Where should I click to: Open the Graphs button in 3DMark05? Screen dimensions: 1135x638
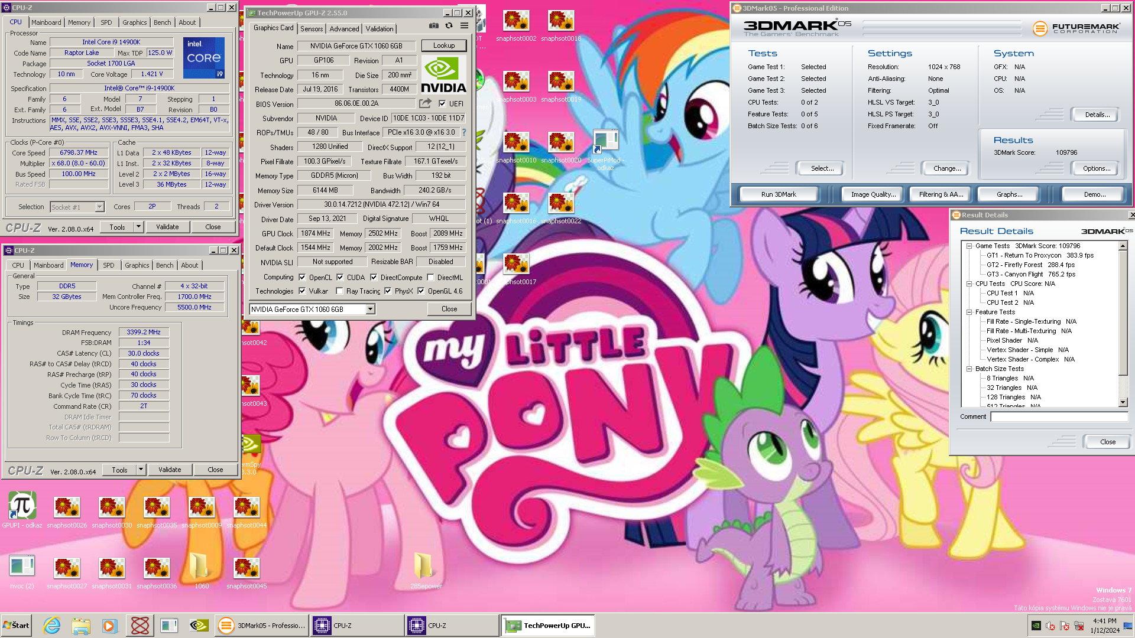tap(1009, 194)
